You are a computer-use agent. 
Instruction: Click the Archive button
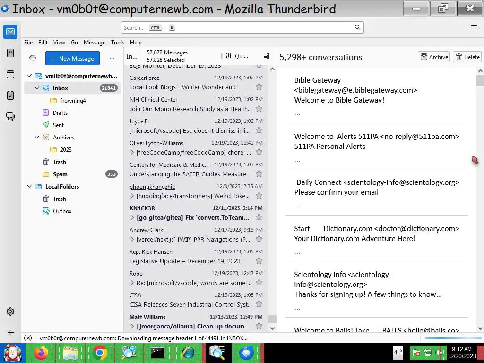click(434, 57)
